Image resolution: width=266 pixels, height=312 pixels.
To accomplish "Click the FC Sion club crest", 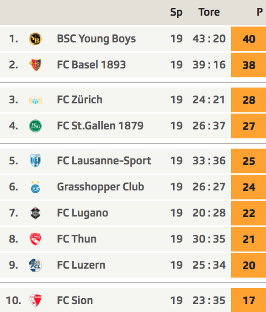I will [x=35, y=301].
